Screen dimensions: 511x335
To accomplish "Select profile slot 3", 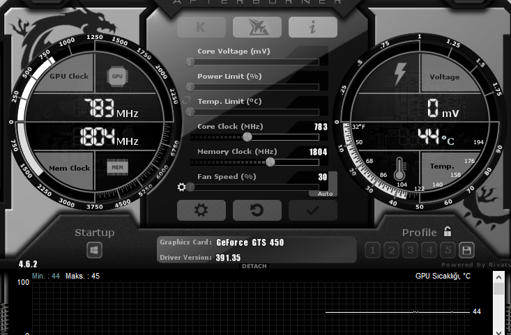I will coord(411,250).
